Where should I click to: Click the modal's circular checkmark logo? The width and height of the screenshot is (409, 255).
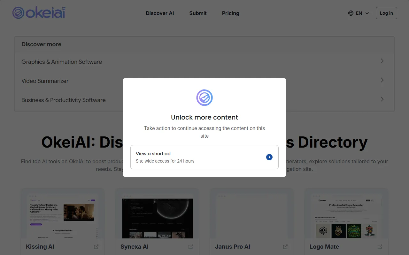[204, 98]
